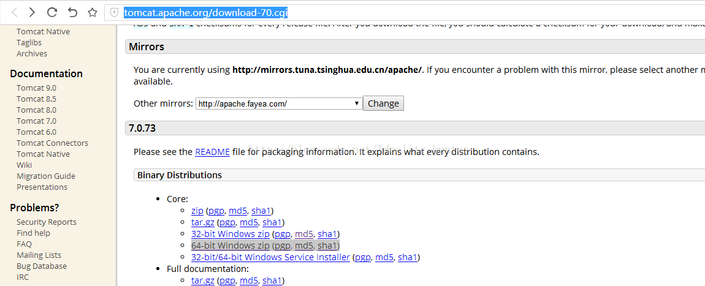The width and height of the screenshot is (705, 286).
Task: Download the 32-bit Windows zip
Action: (x=231, y=234)
